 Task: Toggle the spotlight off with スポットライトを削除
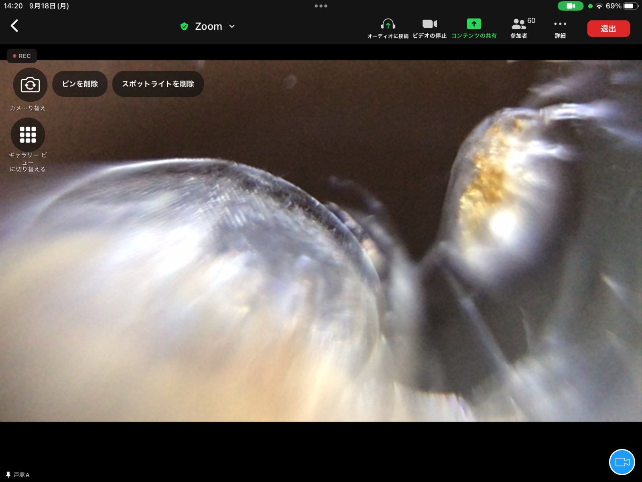158,84
